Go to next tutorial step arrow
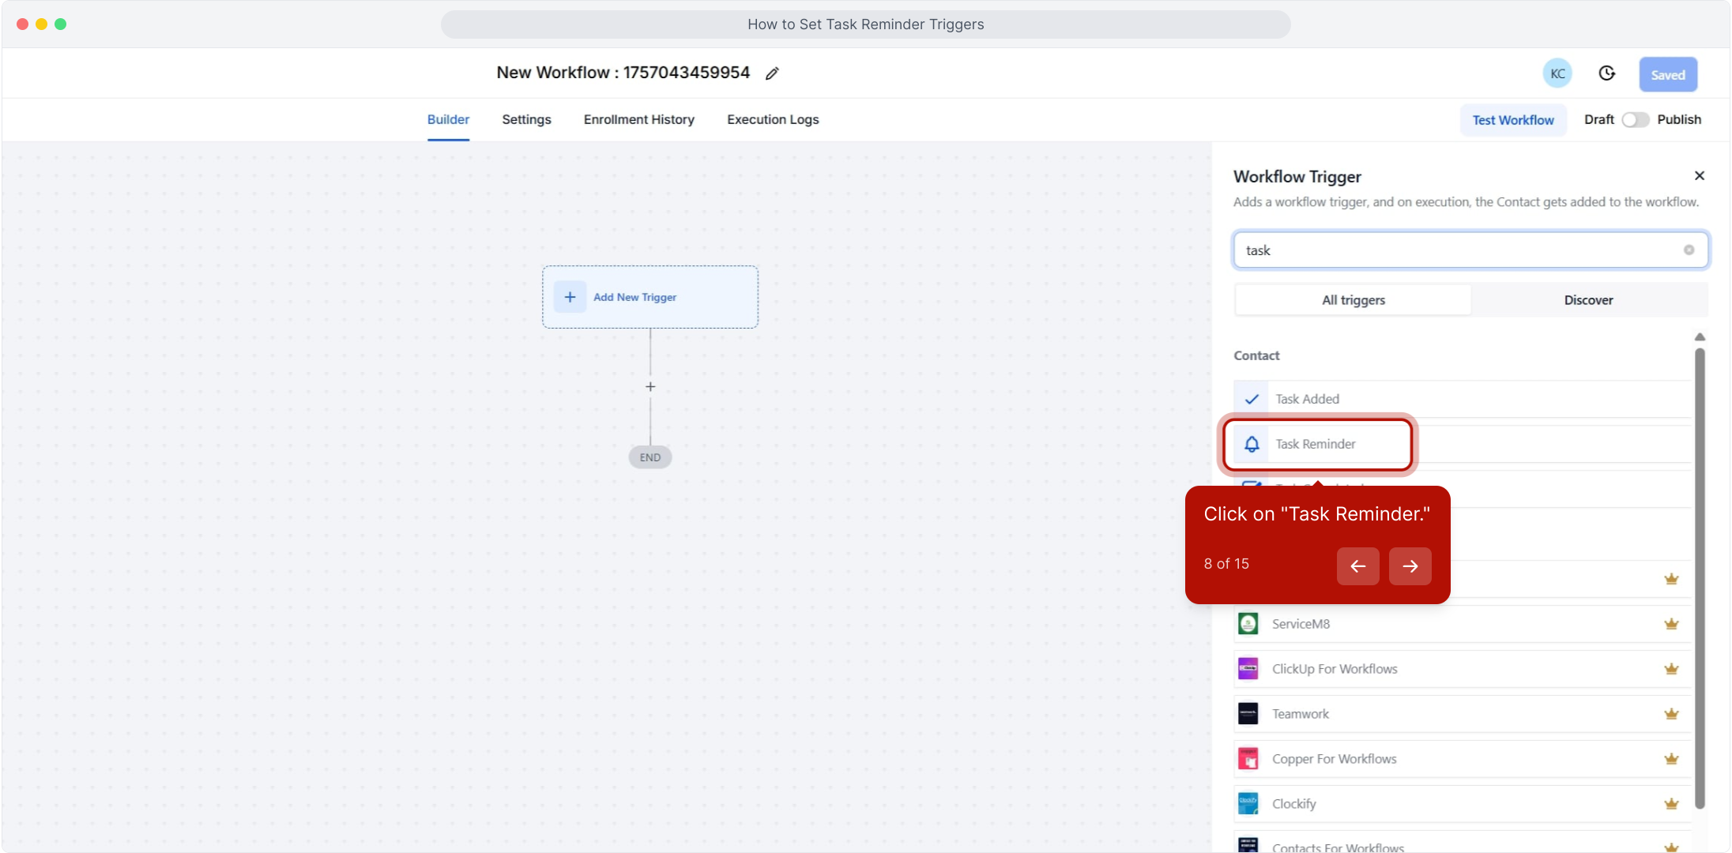The height and width of the screenshot is (853, 1732). click(x=1410, y=566)
